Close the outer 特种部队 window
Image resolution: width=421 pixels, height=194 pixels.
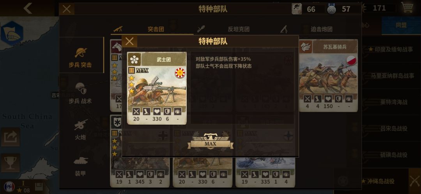67,9
